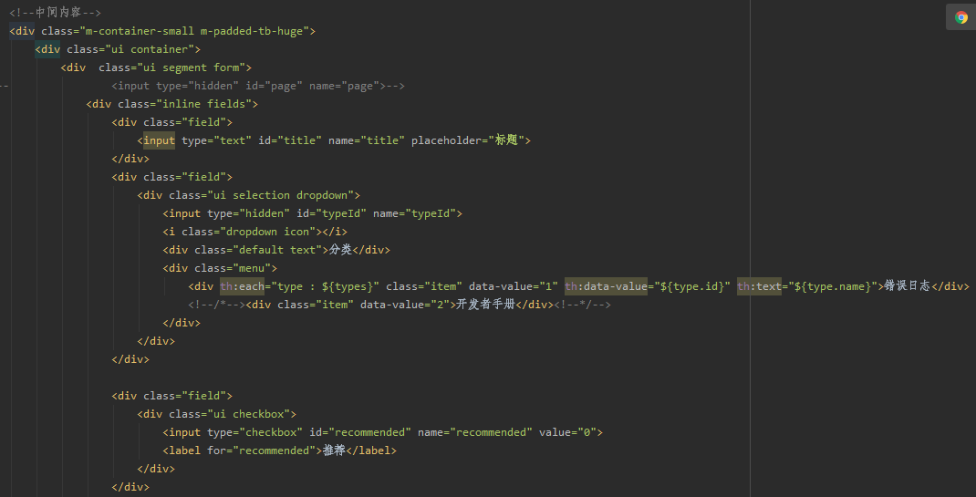Click the value="0" attribute
The height and width of the screenshot is (497, 976).
(567, 432)
